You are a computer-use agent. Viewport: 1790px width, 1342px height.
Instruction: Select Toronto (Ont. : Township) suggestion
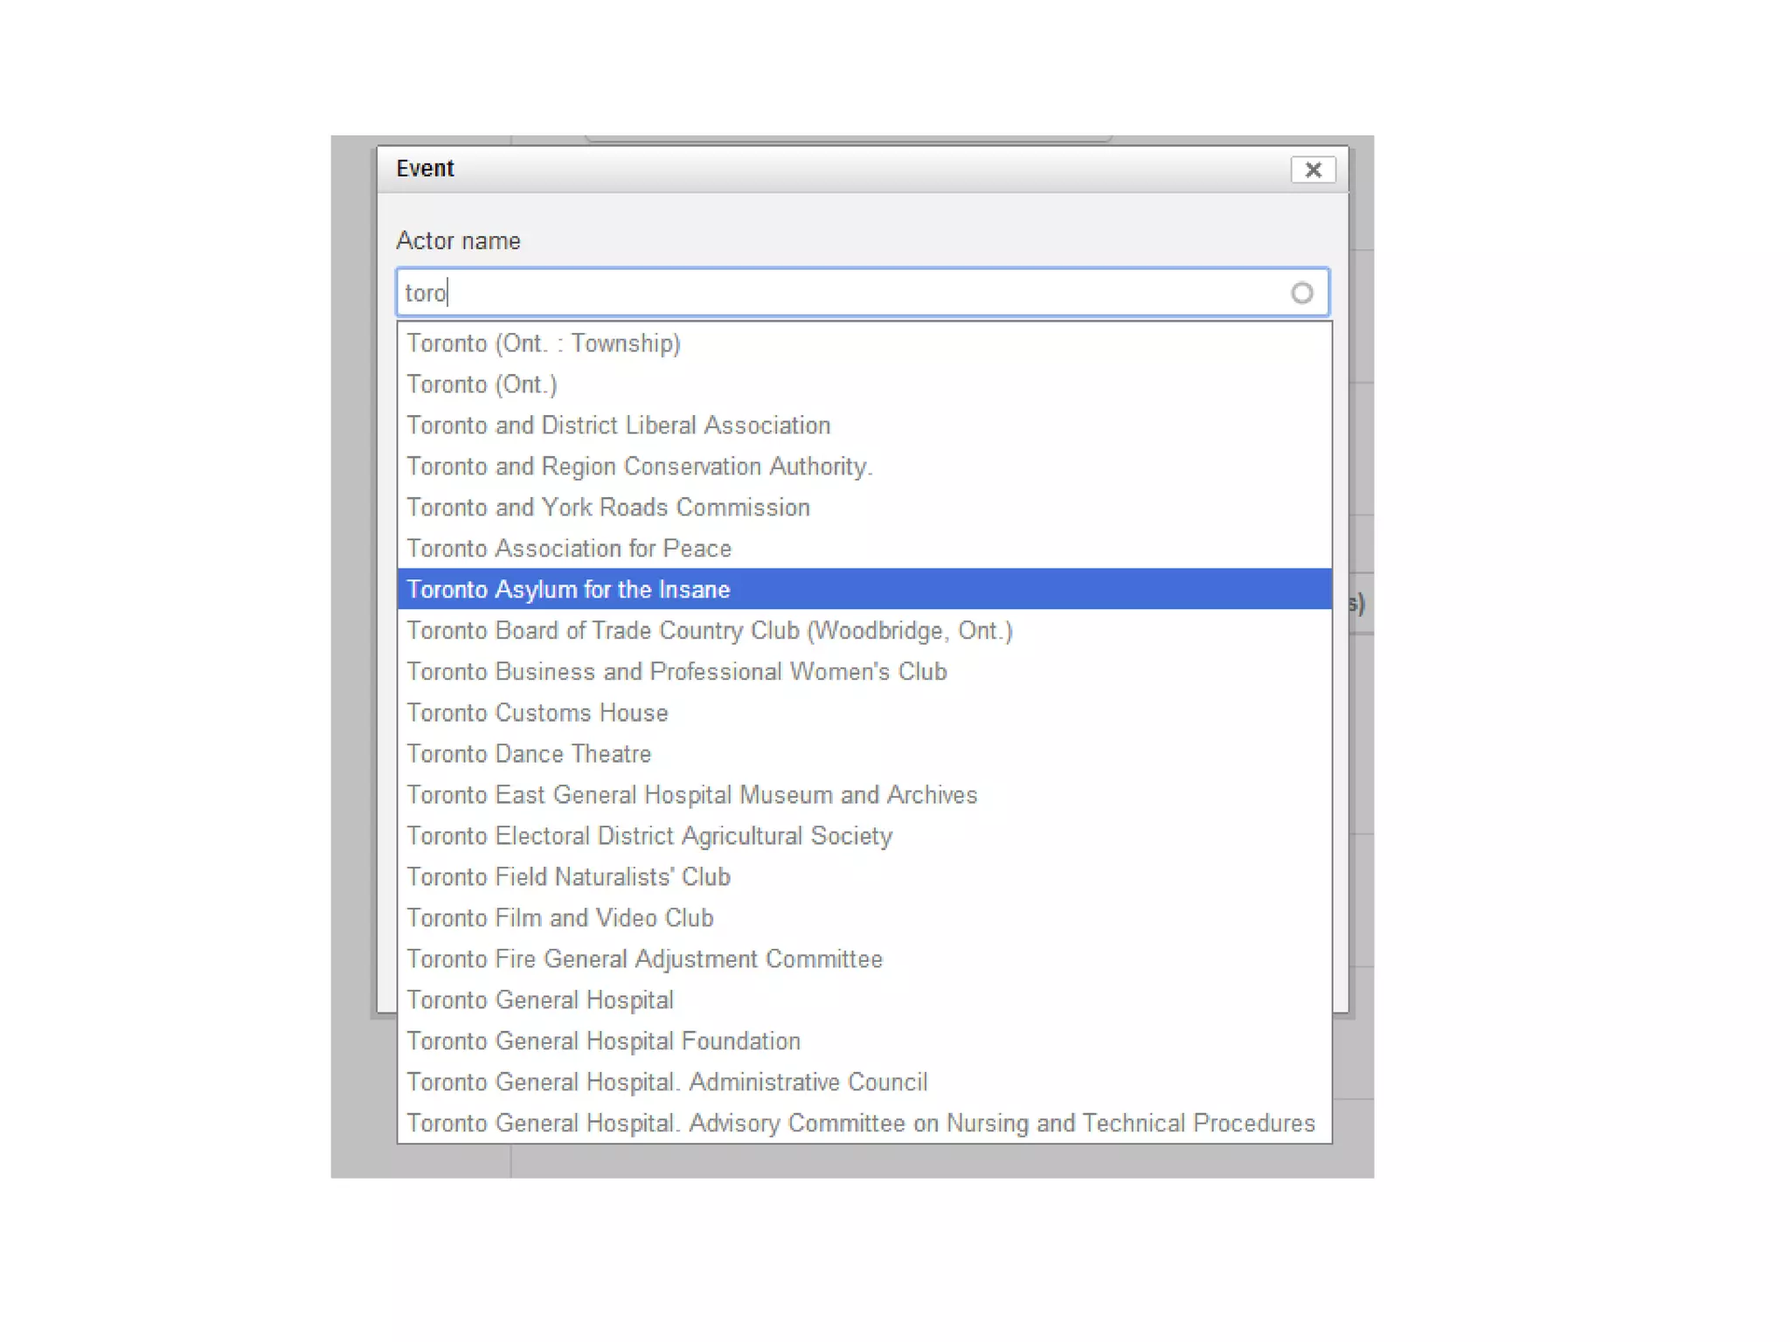pos(543,343)
